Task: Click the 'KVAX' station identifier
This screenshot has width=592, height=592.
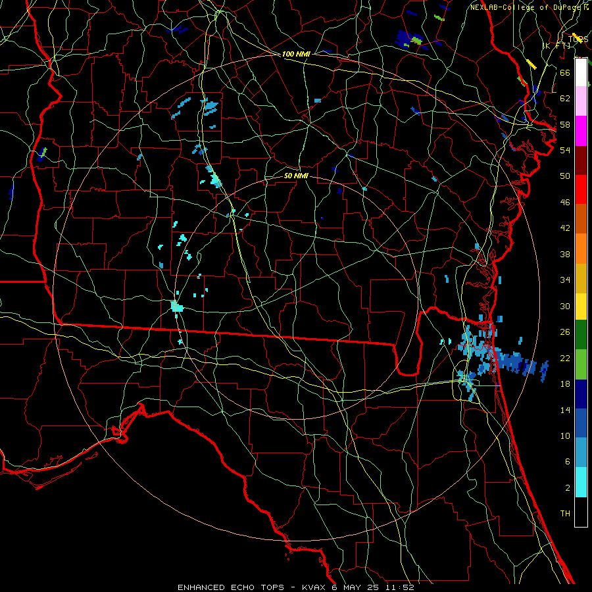Action: click(315, 587)
